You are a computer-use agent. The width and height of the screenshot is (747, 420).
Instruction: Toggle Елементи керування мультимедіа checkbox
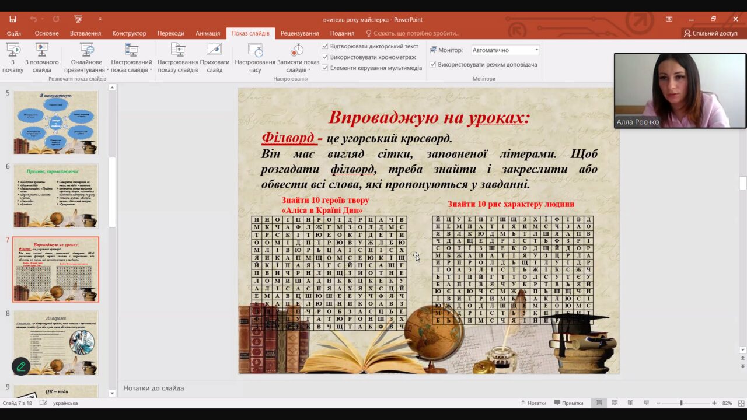coord(325,68)
